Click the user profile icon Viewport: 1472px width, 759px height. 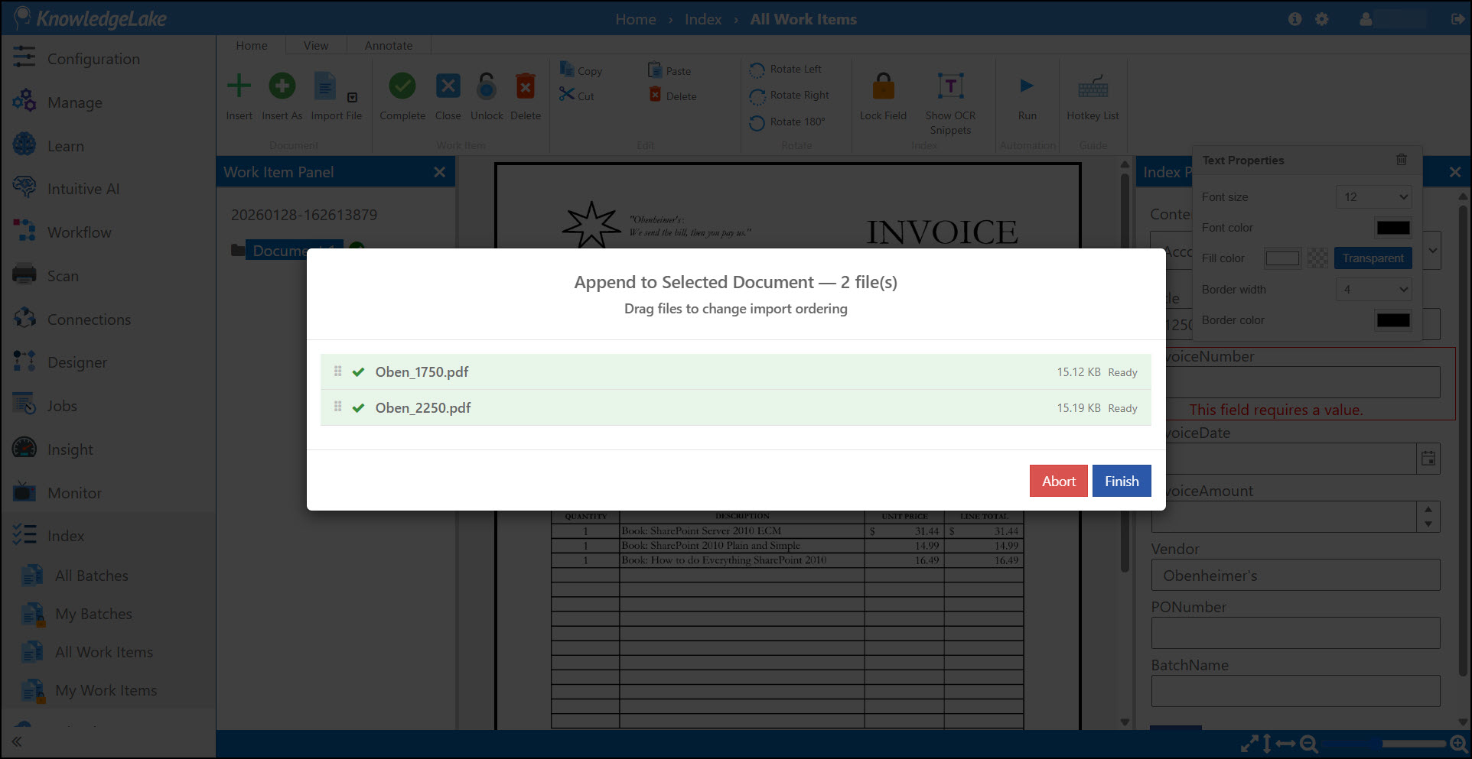coord(1366,19)
